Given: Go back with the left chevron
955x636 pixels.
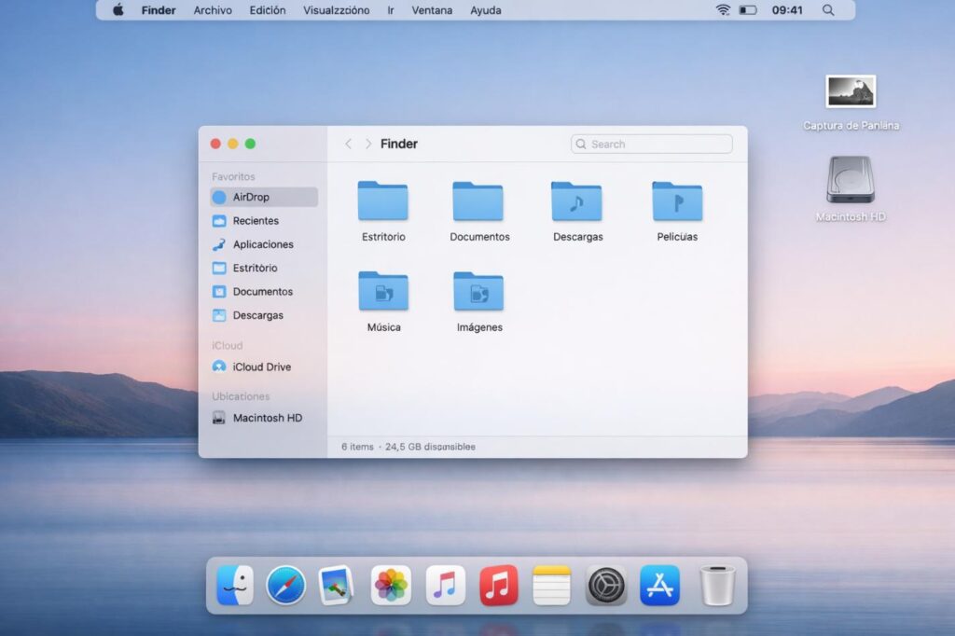Looking at the screenshot, I should click(x=349, y=144).
